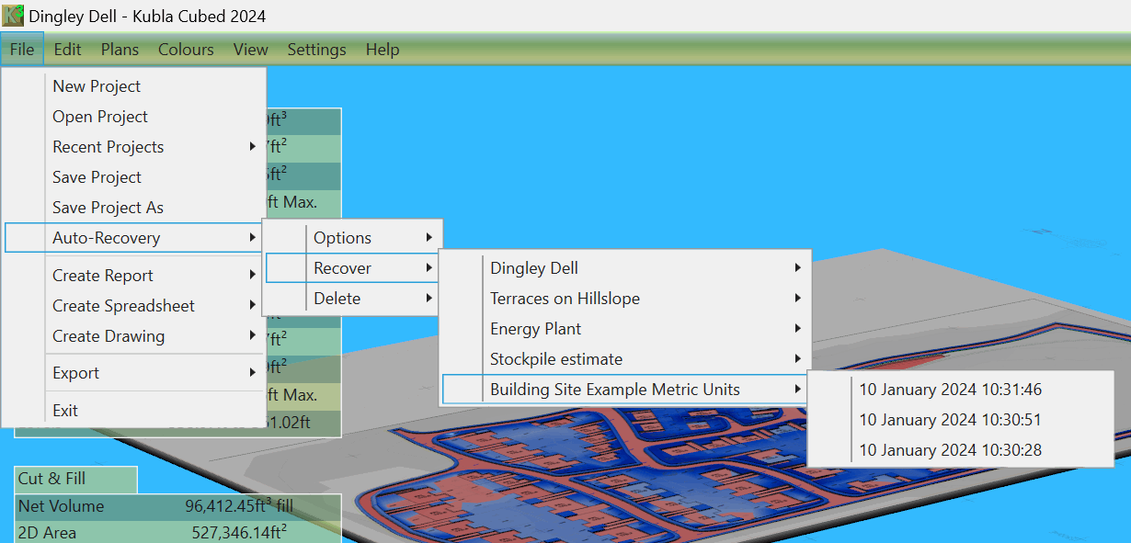
Task: Recover the 10 January 2024 10:30:28 backup
Action: pyautogui.click(x=950, y=450)
